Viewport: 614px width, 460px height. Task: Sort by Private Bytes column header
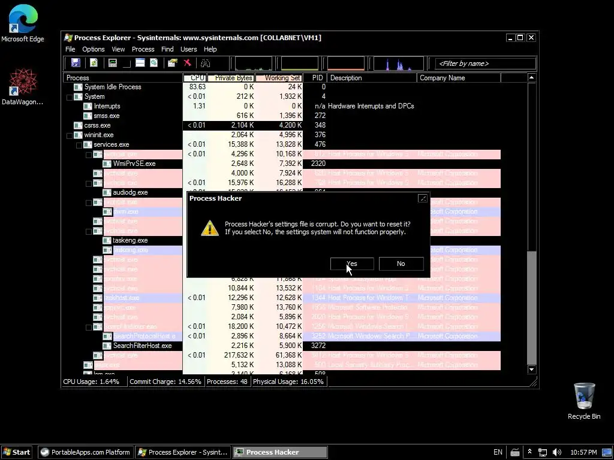(231, 78)
